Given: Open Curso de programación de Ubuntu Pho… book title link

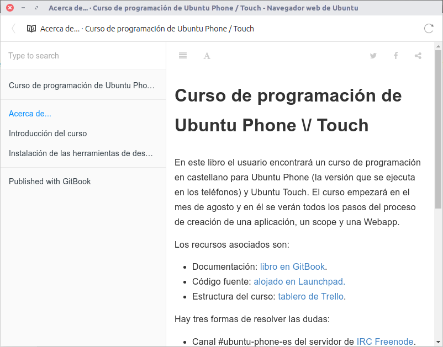Looking at the screenshot, I should (82, 85).
